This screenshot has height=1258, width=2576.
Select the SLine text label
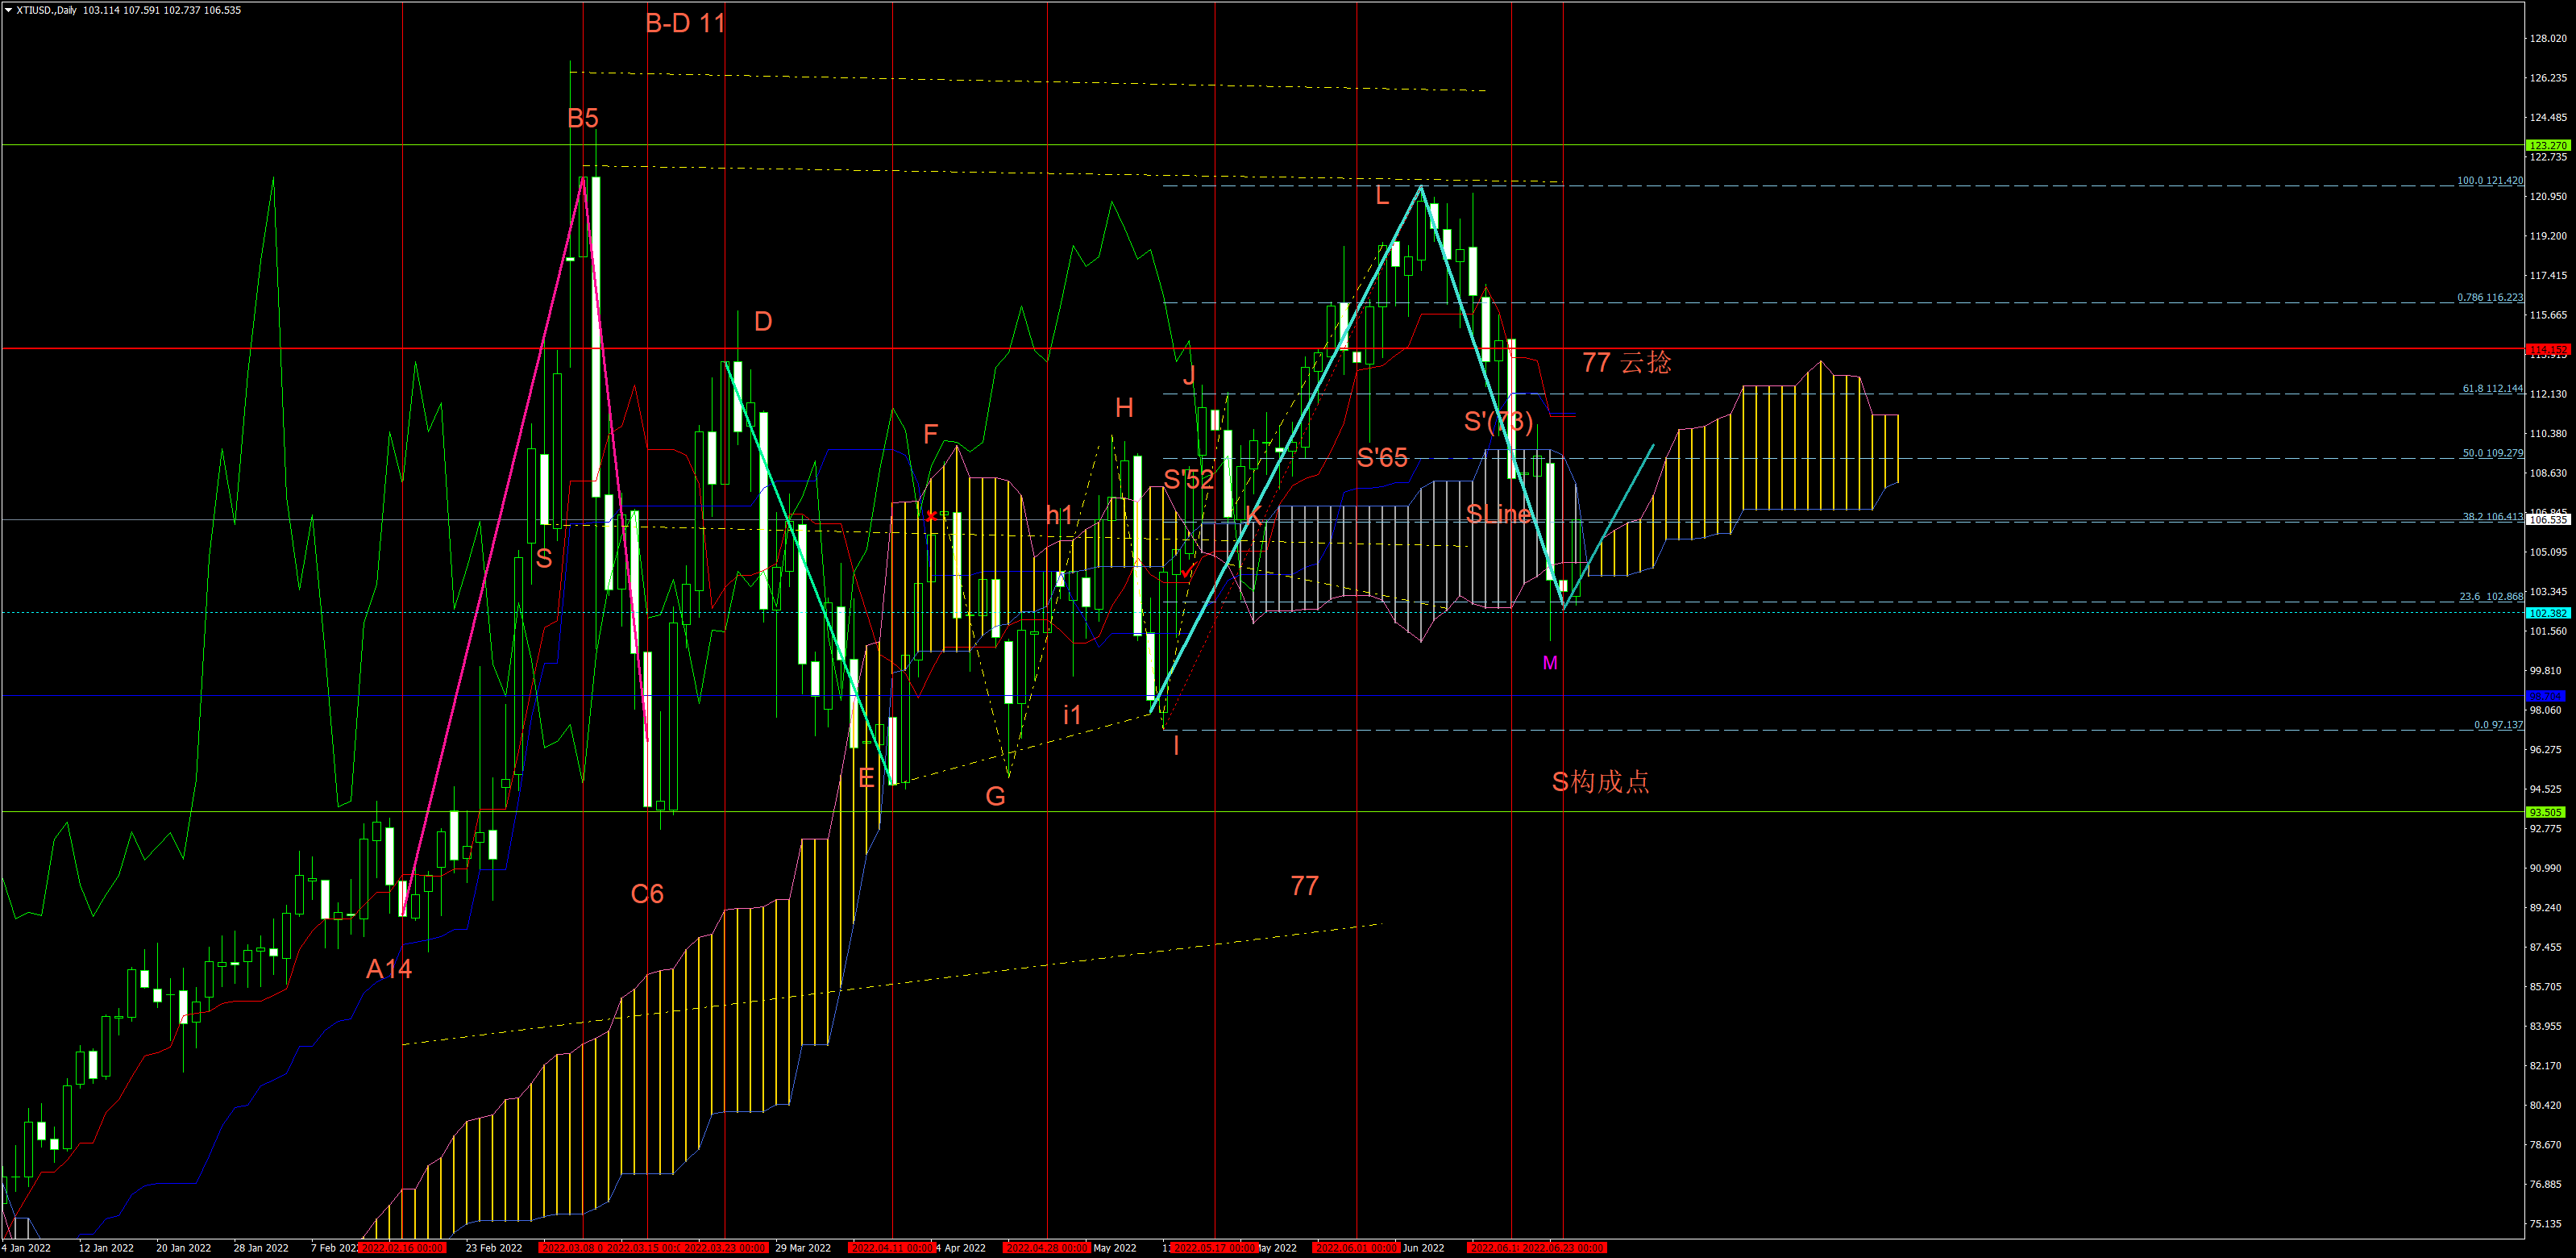(x=1498, y=514)
